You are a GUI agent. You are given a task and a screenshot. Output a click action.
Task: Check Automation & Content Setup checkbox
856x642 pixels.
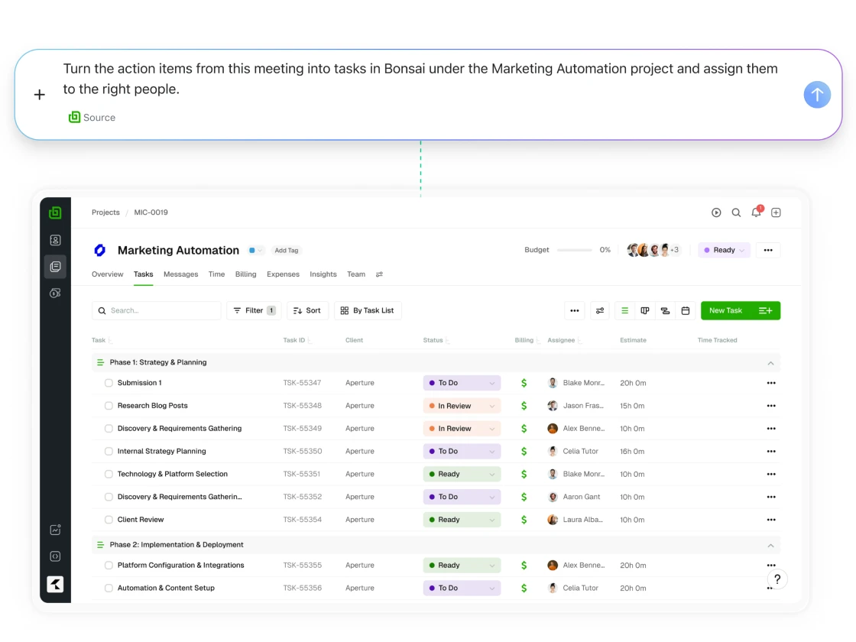[109, 588]
